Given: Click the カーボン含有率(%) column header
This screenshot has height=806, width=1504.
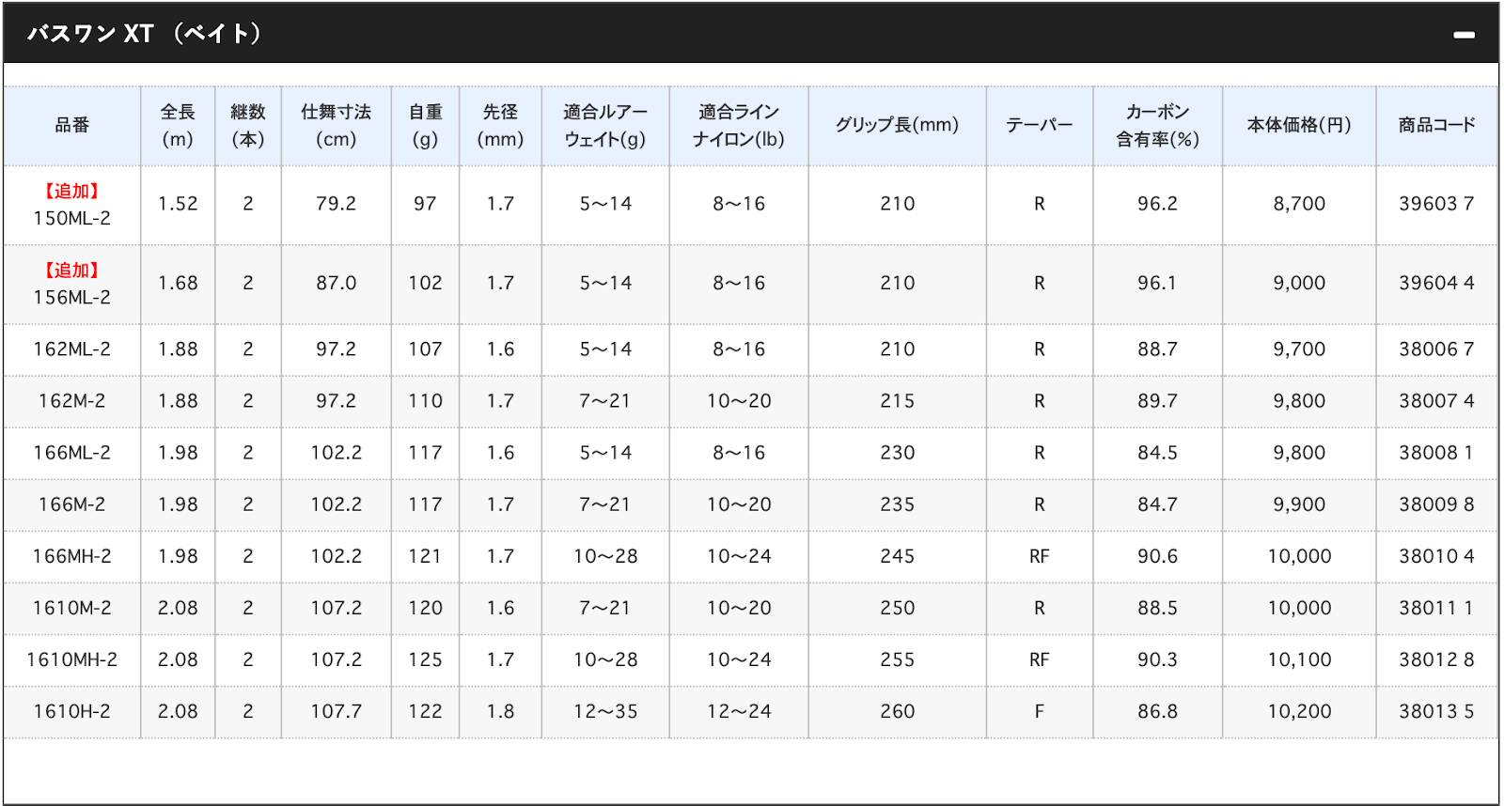Looking at the screenshot, I should pos(1157,125).
